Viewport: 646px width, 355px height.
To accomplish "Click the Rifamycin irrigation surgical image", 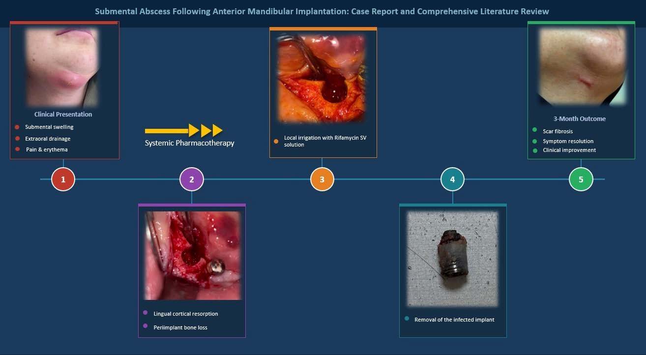I will (322, 79).
